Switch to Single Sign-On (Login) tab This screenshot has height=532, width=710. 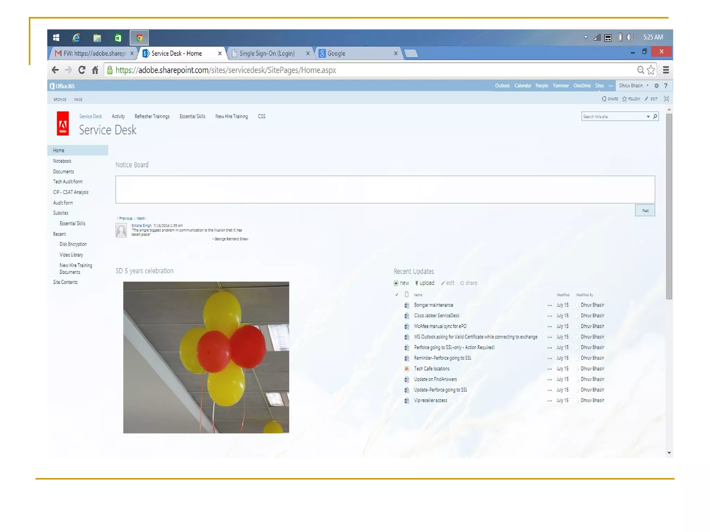pos(267,53)
